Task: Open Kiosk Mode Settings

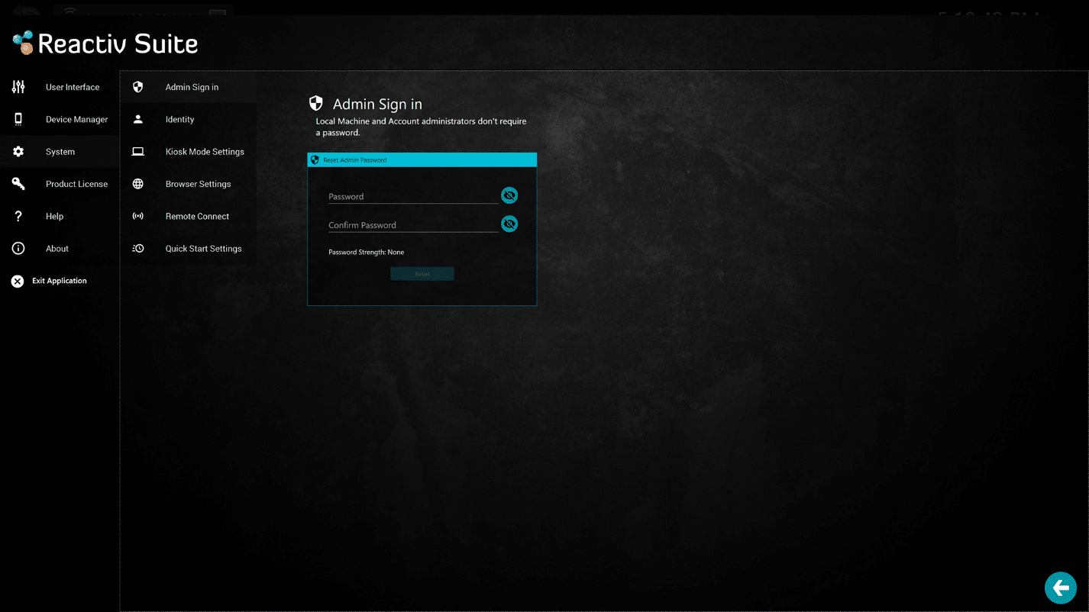Action: click(189, 152)
